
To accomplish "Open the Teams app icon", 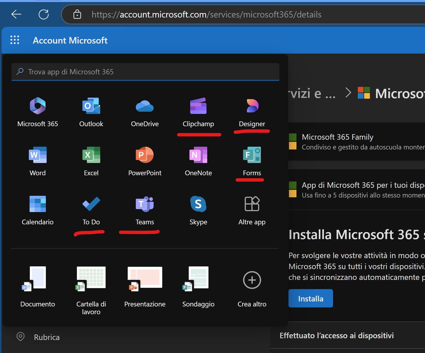I will 145,204.
